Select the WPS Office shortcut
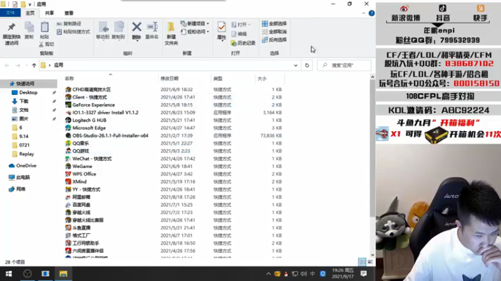Viewport: 501px width, 281px height. tap(84, 174)
